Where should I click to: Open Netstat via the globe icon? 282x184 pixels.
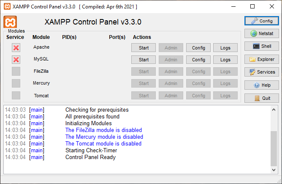261,33
